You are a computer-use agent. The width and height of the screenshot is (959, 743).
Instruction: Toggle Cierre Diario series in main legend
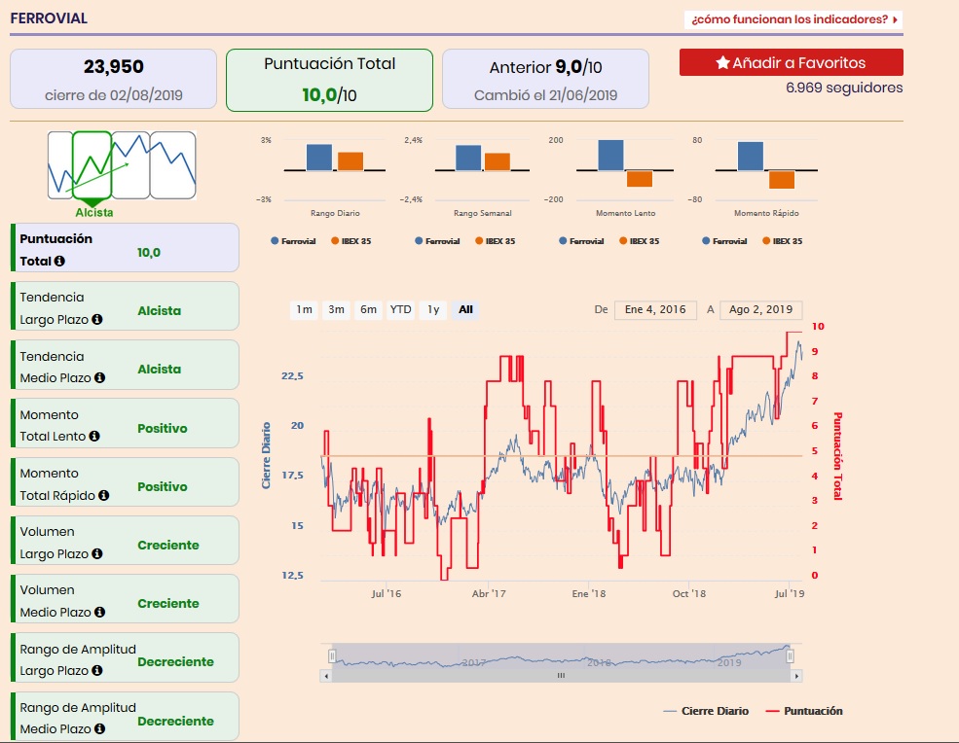point(706,711)
